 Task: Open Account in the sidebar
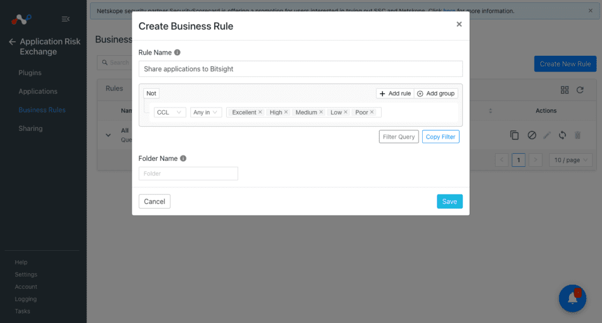(26, 287)
